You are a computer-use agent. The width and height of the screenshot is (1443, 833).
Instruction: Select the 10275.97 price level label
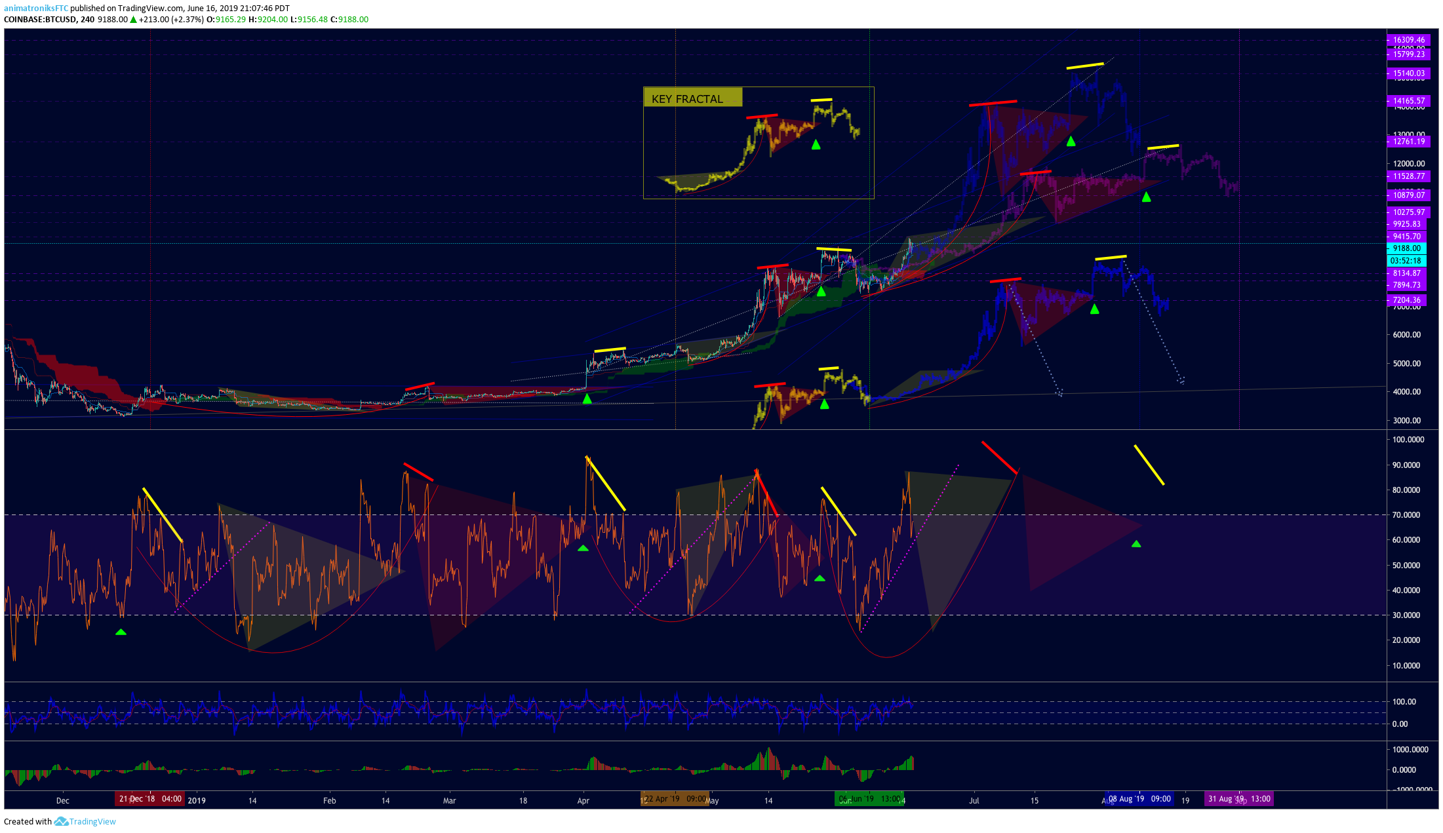(1408, 212)
